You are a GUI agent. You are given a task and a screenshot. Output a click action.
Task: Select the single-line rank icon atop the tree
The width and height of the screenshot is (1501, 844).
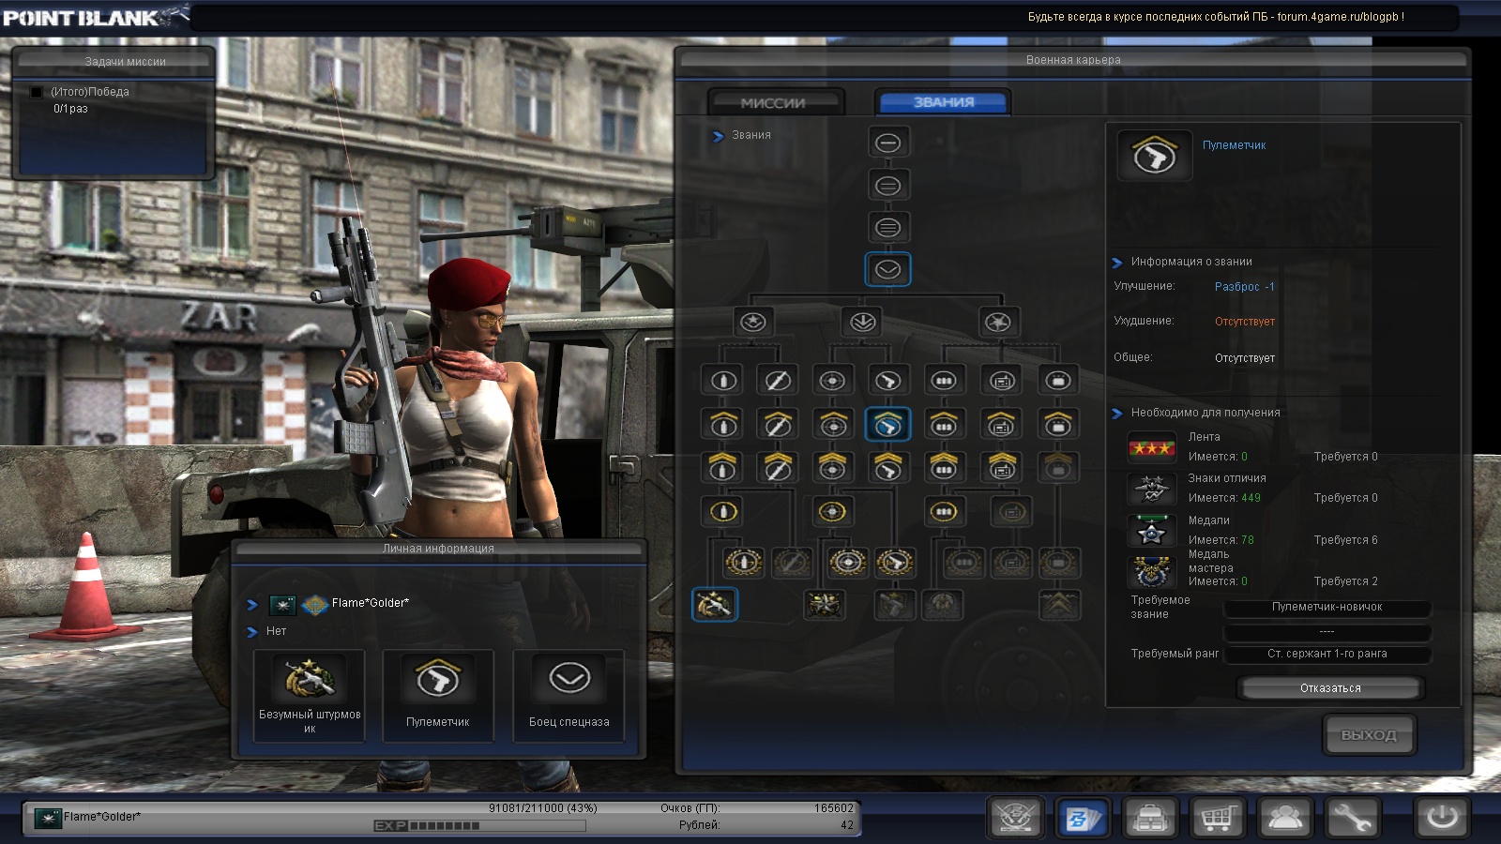pyautogui.click(x=887, y=143)
